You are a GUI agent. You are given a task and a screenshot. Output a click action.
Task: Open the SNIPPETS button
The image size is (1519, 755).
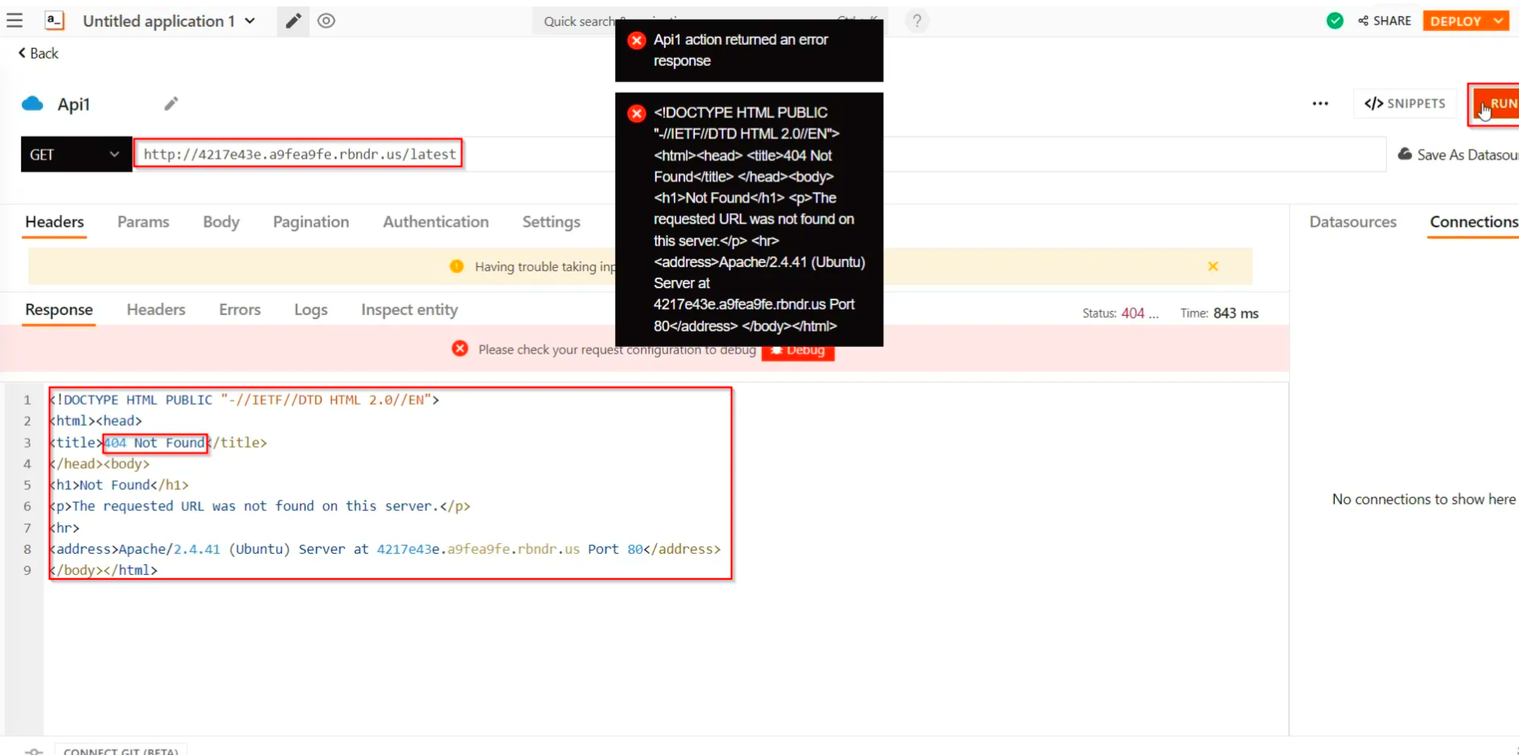1405,103
